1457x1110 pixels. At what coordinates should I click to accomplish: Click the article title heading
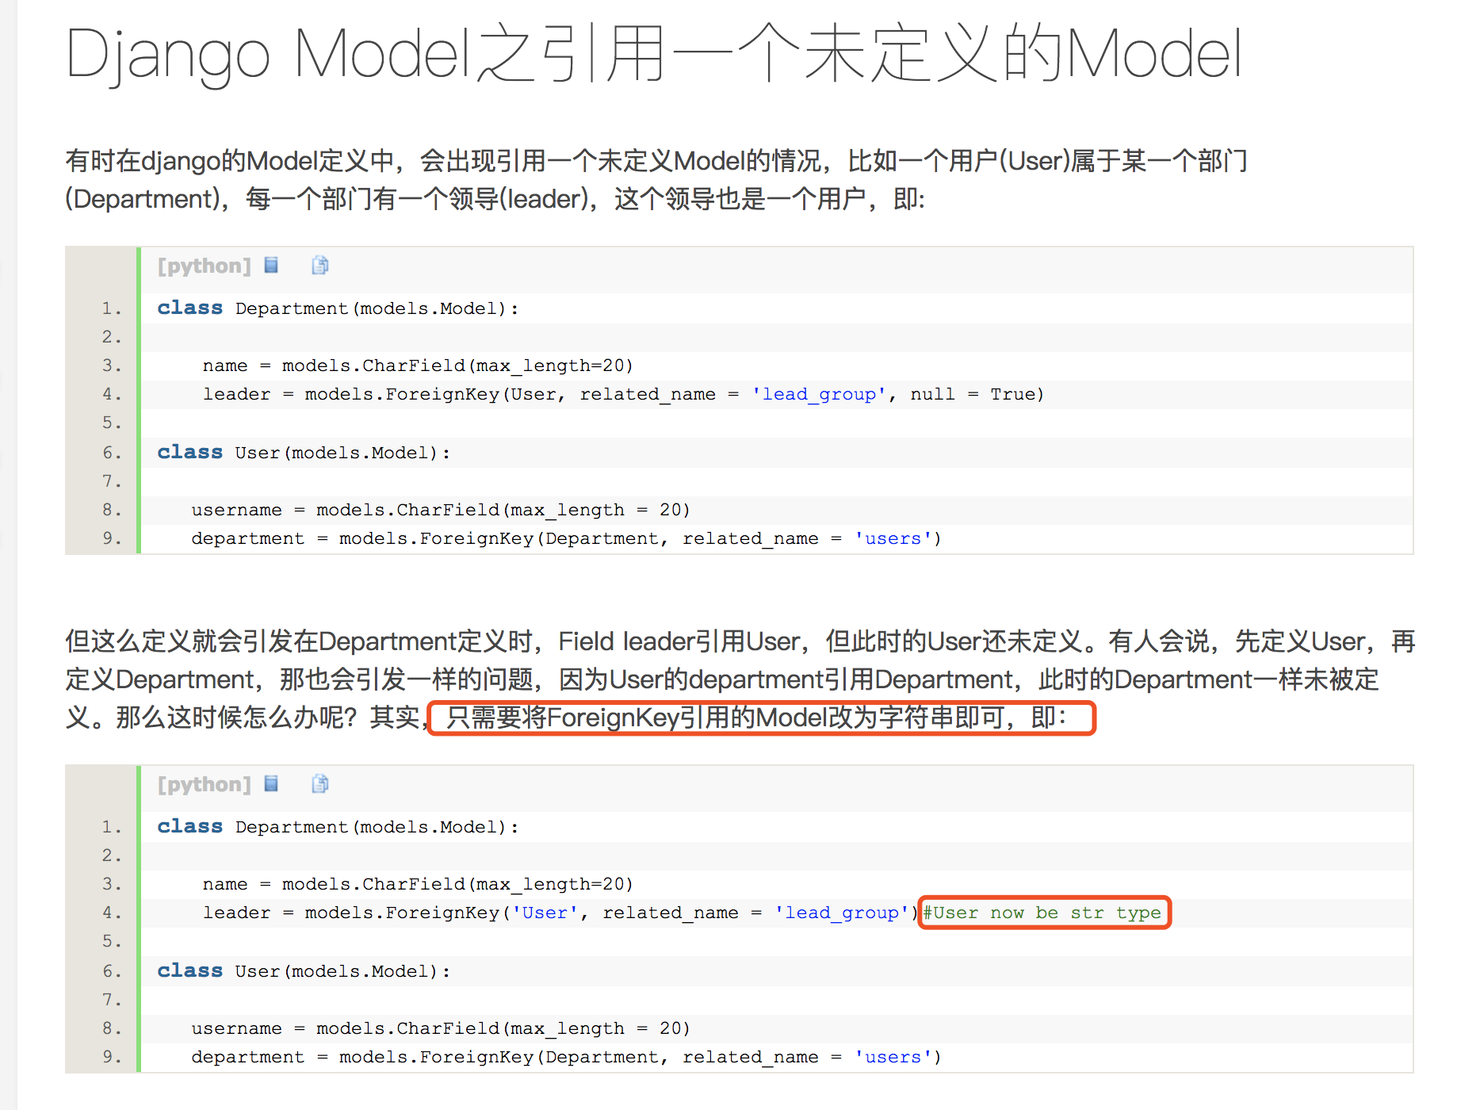[x=654, y=55]
